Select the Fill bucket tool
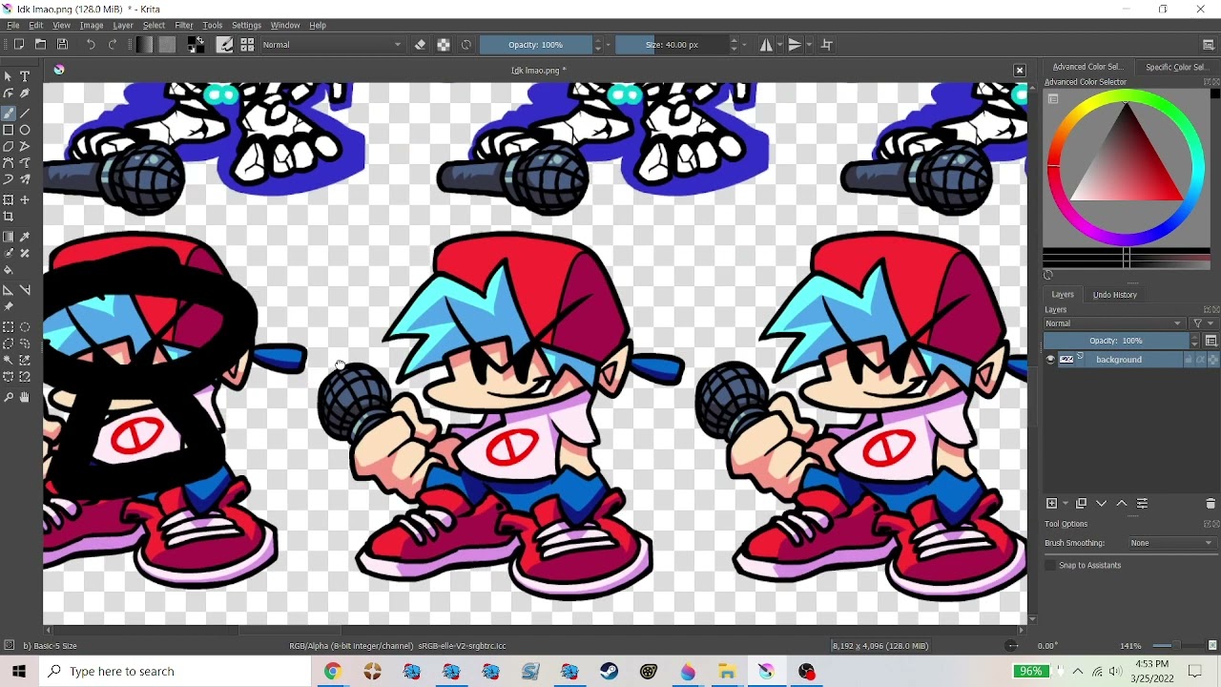The height and width of the screenshot is (687, 1221). tap(9, 270)
